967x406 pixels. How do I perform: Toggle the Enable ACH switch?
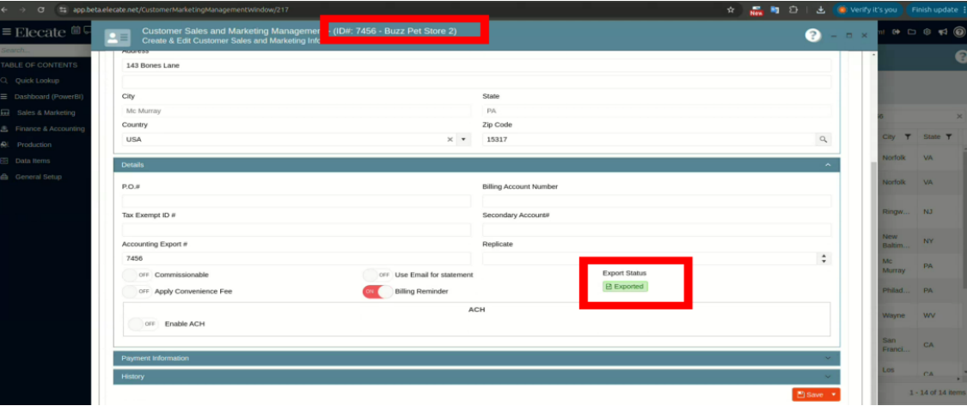143,324
